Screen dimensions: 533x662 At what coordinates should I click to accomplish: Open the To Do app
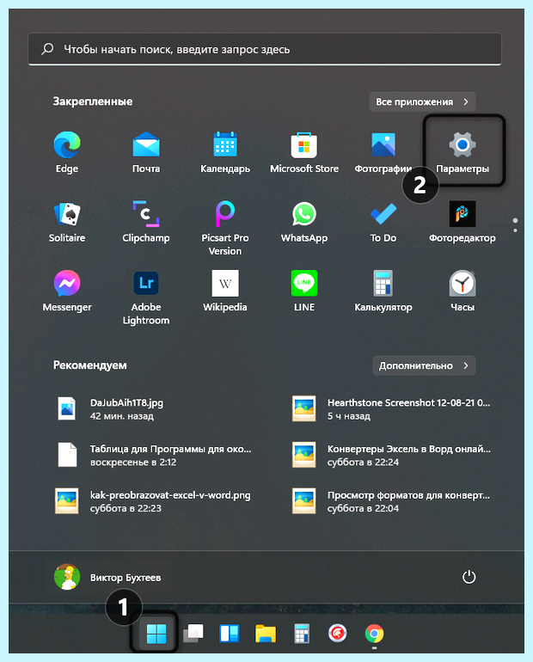383,221
